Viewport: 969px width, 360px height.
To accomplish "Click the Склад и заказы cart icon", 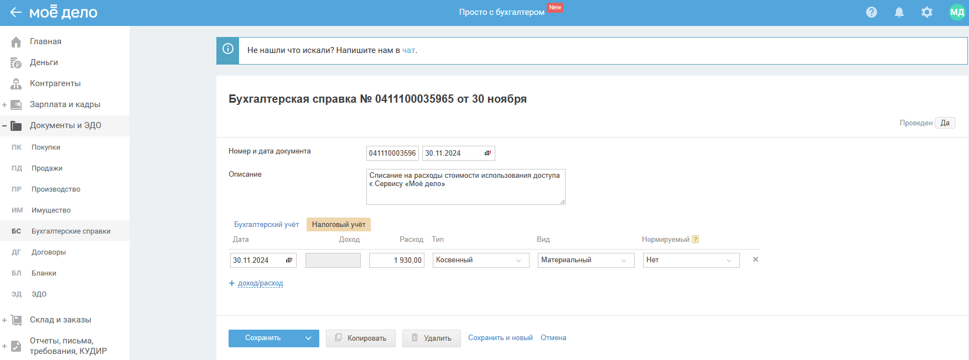I will [16, 320].
